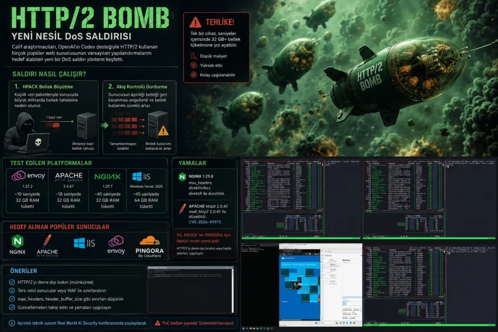Viewport: 498px width, 332px height.
Task: Click the red blocks above Tamamlanmayan istekler
Action: pyautogui.click(x=124, y=126)
